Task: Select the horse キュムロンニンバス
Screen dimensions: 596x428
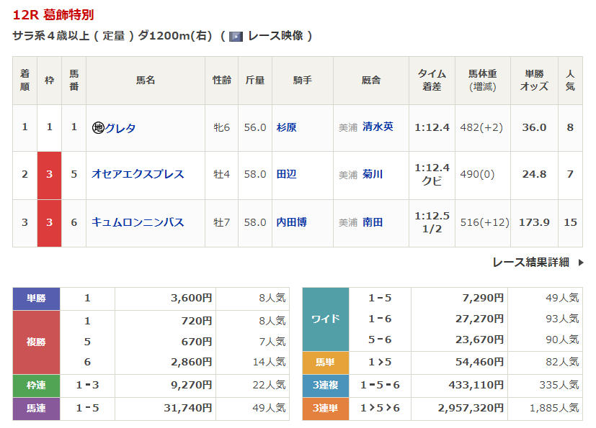Action: pos(138,222)
